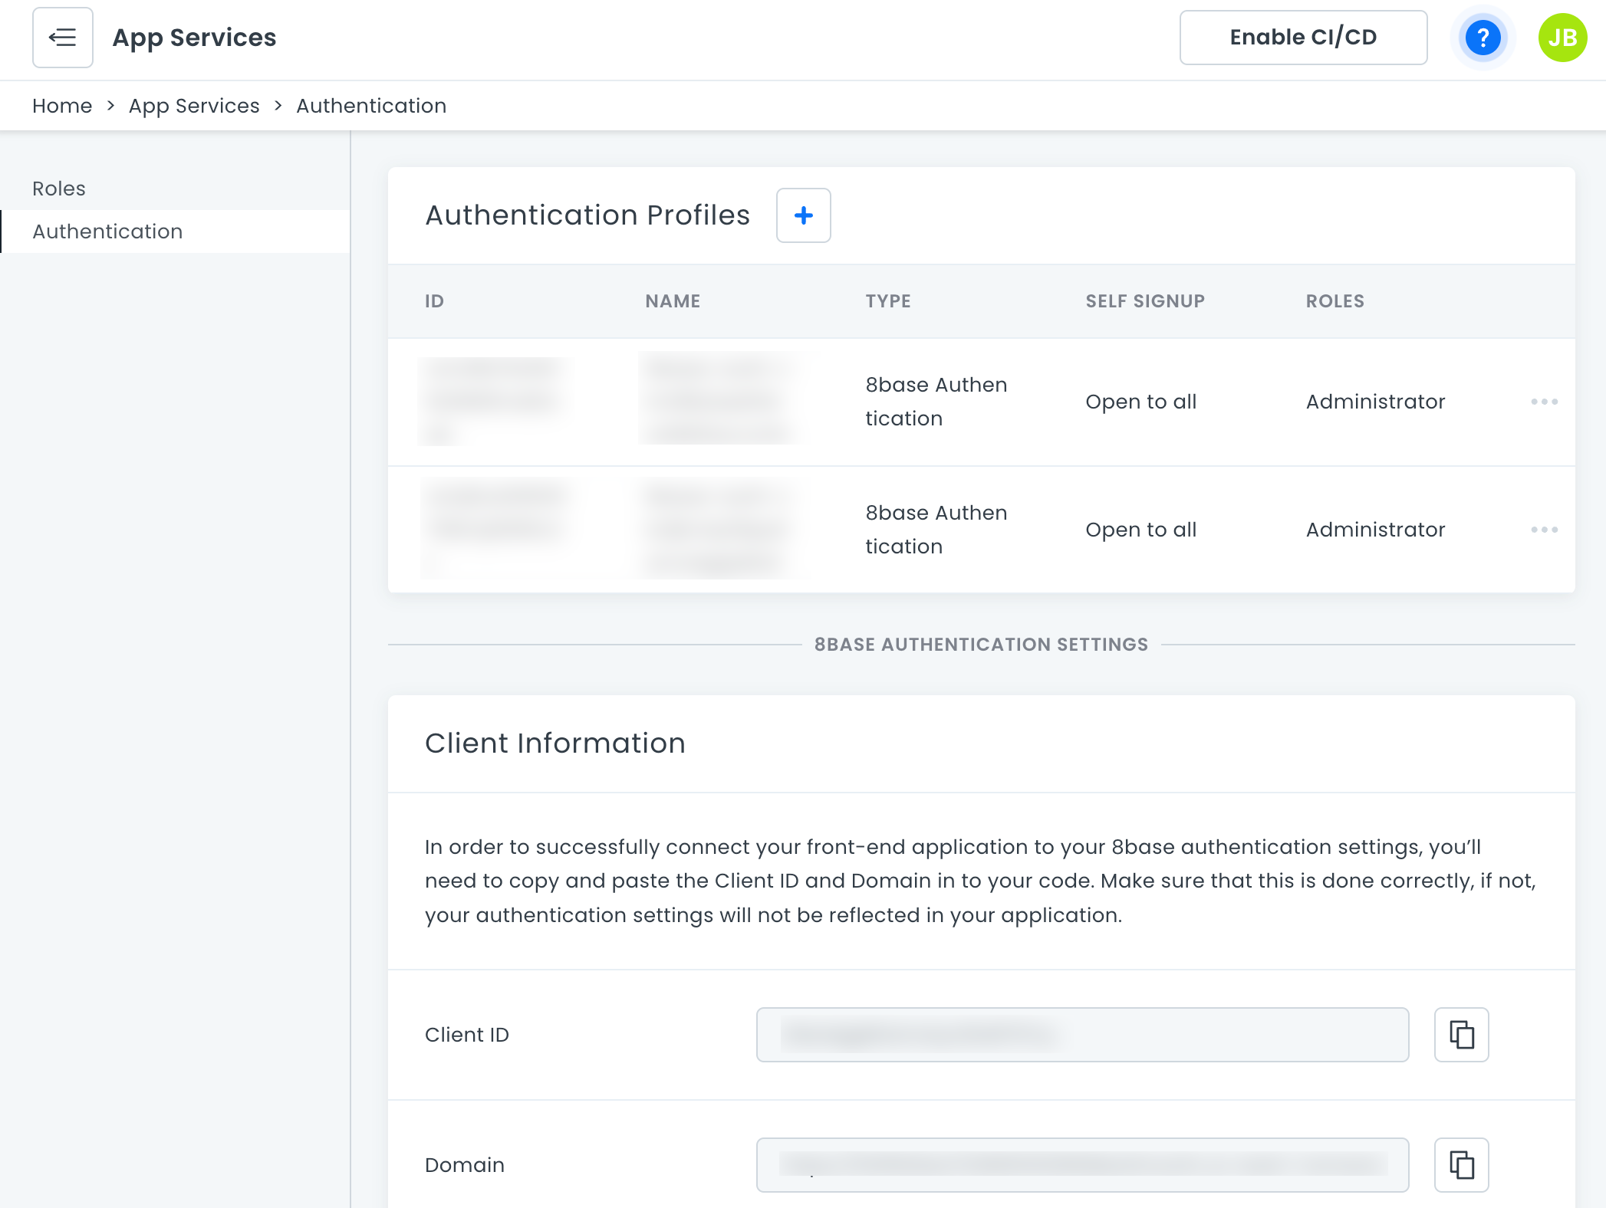
Task: Collapse the sidebar with the menu arrow icon
Action: (62, 38)
